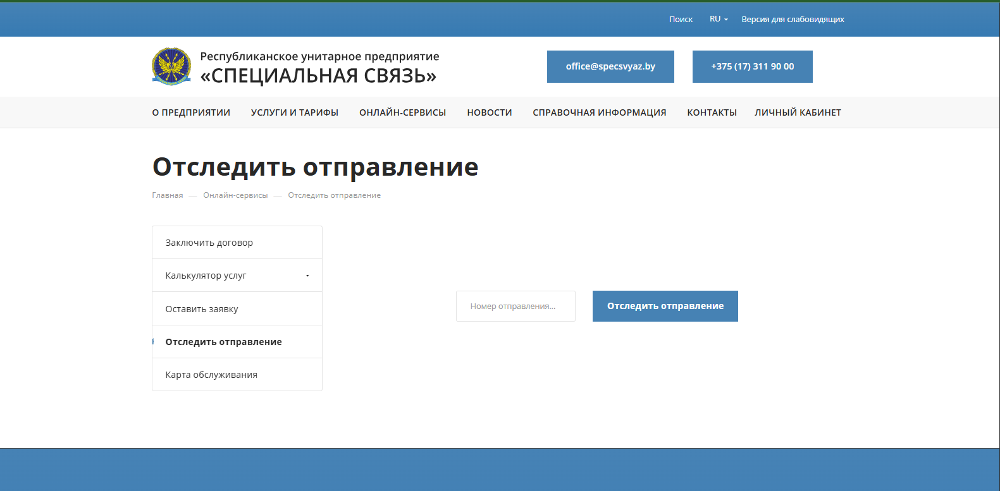Viewport: 1000px width, 491px height.
Task: Expand the Калькулятор услуг submenu arrow
Action: (x=307, y=276)
